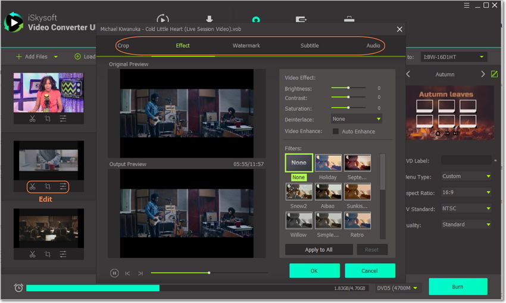The image size is (506, 303).
Task: Switch to the Effect tab
Action: pos(183,46)
